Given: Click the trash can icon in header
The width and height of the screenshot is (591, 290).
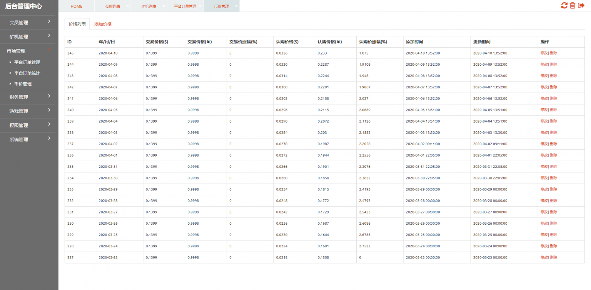Looking at the screenshot, I should (x=573, y=5).
